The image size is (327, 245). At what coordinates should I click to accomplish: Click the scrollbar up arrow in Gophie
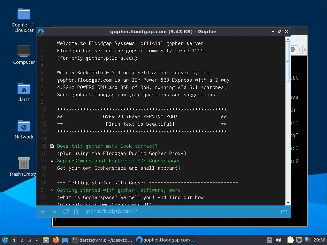click(x=288, y=39)
